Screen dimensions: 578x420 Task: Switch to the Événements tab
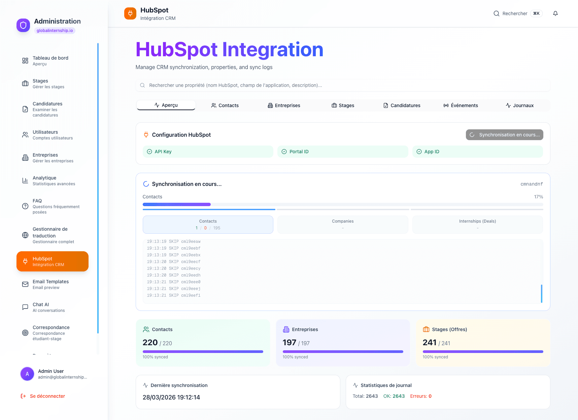click(461, 105)
